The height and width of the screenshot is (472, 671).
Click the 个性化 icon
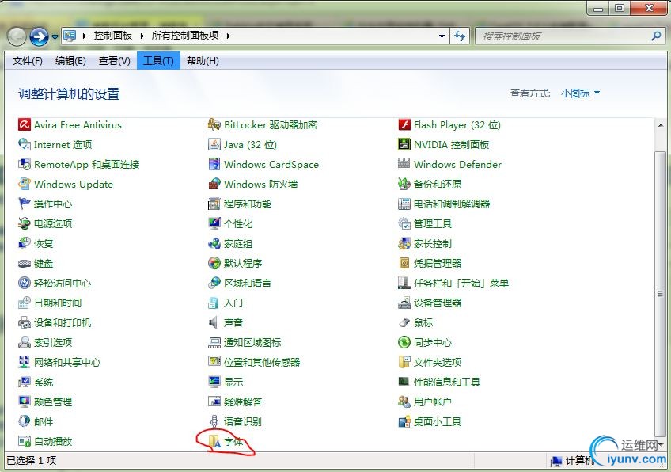[x=214, y=223]
